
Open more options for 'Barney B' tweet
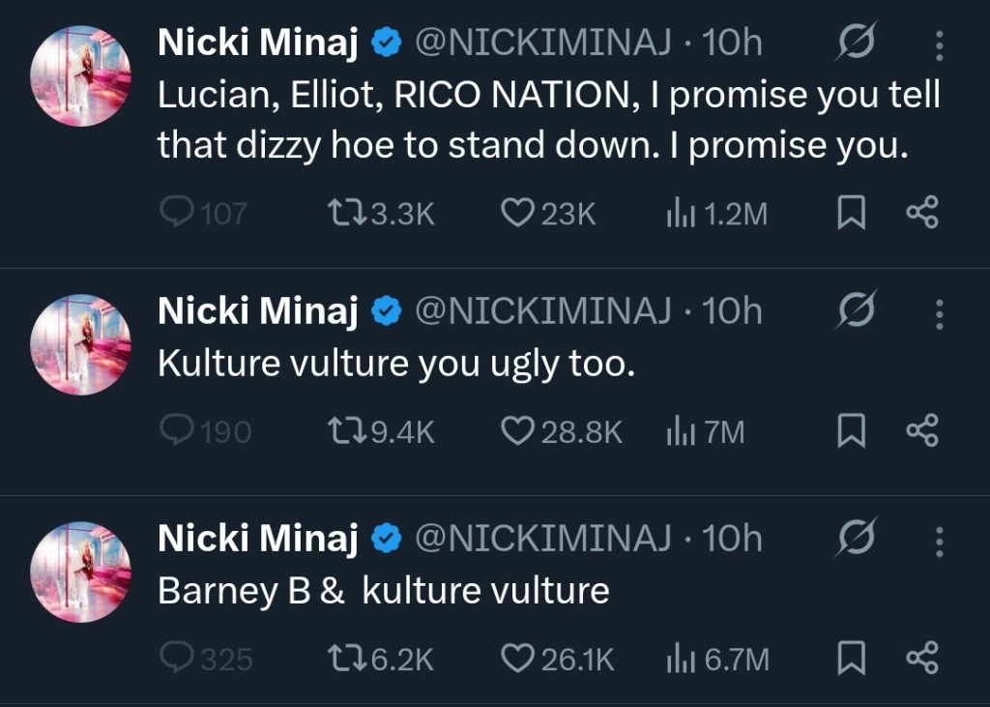(x=939, y=541)
